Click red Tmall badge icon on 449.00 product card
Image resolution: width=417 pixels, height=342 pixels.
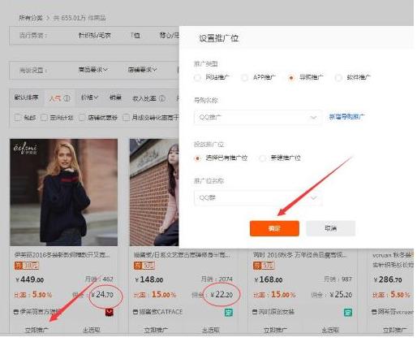click(110, 312)
